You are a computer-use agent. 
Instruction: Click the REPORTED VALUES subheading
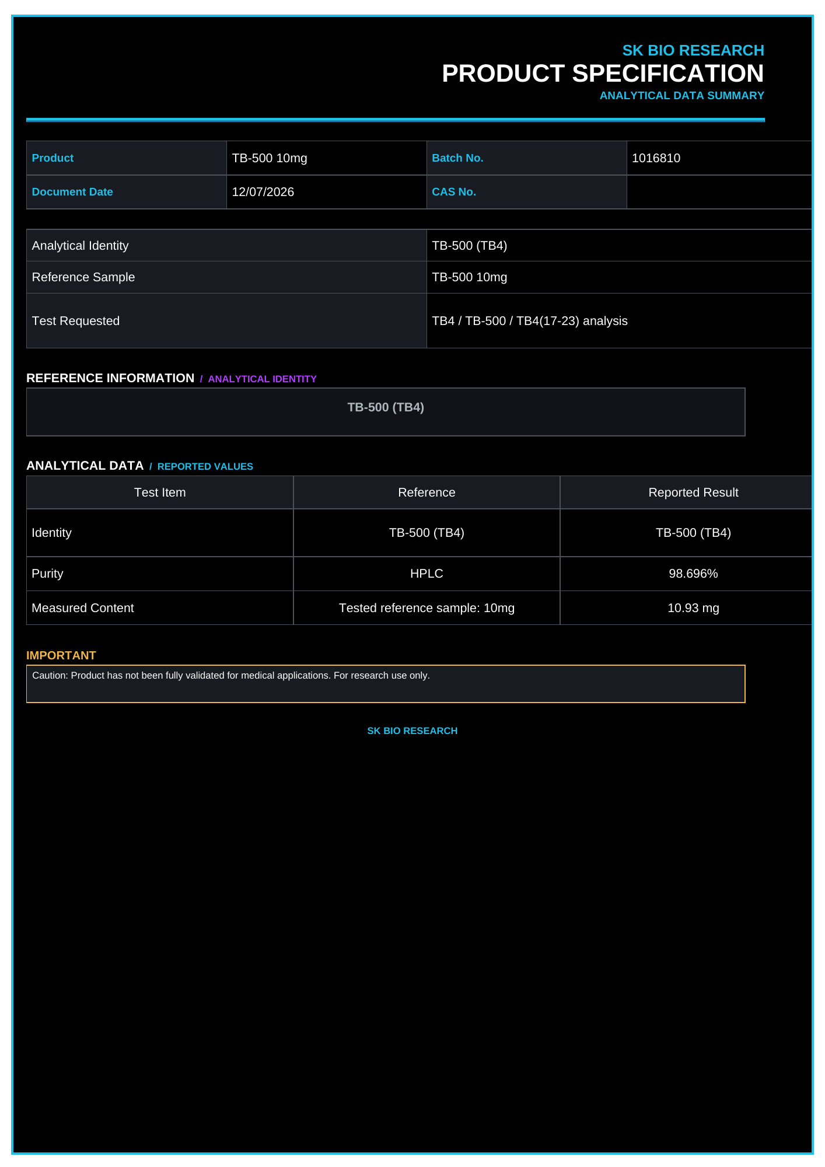point(205,467)
